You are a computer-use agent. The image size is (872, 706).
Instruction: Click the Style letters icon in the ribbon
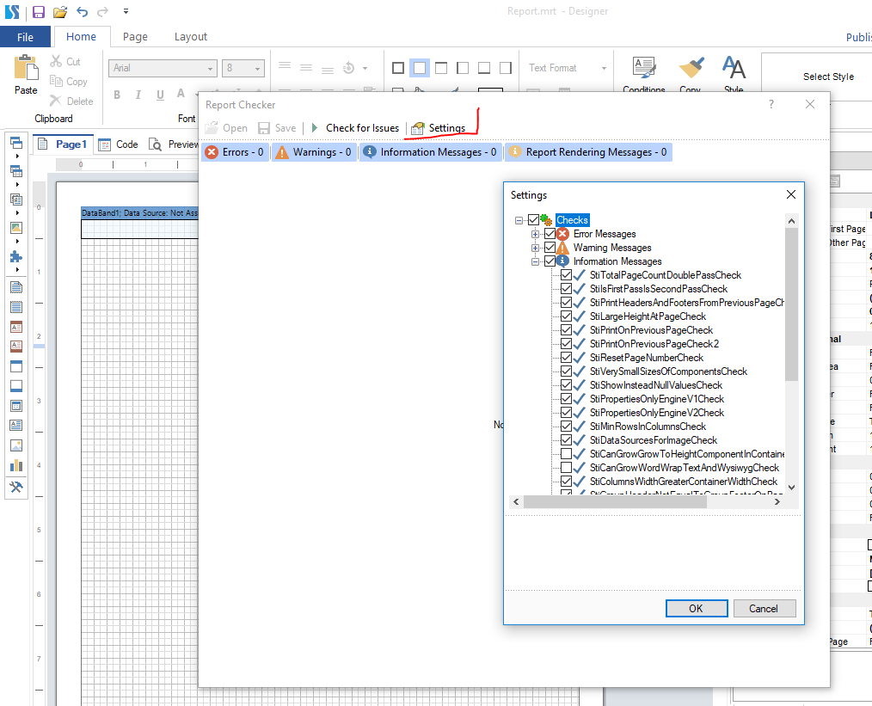[x=734, y=68]
